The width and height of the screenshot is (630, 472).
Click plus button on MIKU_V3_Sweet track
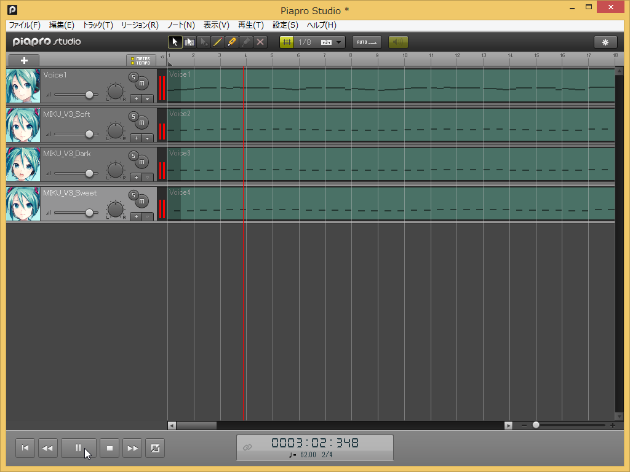pyautogui.click(x=136, y=217)
